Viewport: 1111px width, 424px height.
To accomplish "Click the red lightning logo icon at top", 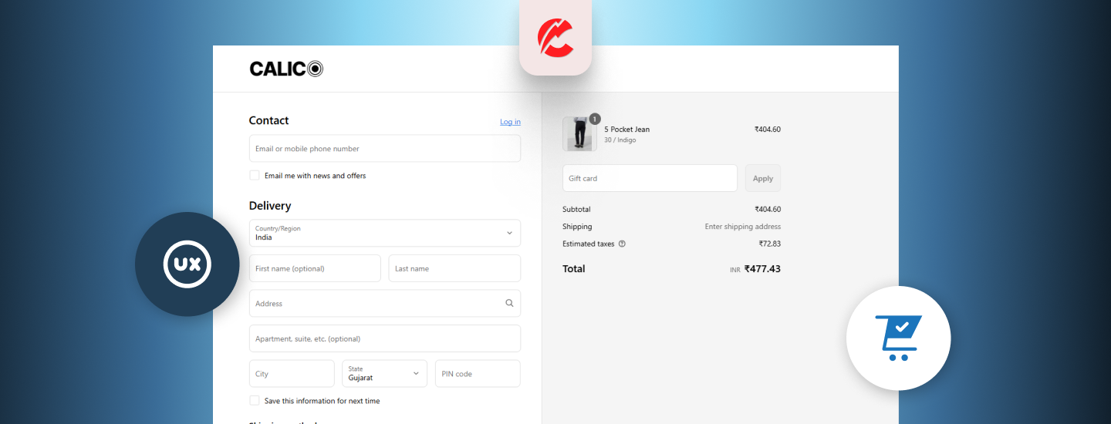I will 555,38.
